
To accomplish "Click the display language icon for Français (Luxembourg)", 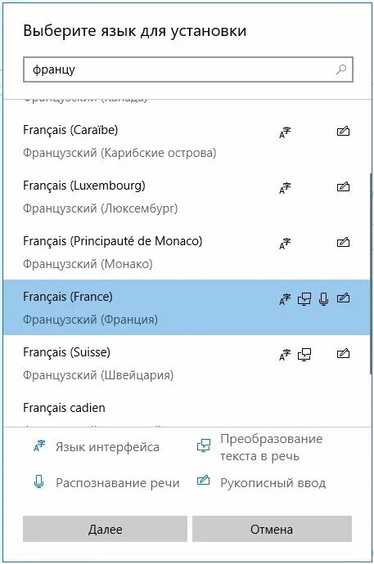I will [285, 188].
